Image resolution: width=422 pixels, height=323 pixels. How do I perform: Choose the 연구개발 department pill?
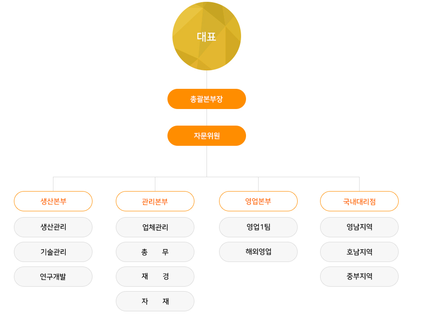click(x=53, y=277)
